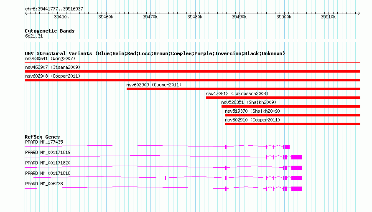
Task: Click the 35490k ruler tick label
Action: coord(239,17)
